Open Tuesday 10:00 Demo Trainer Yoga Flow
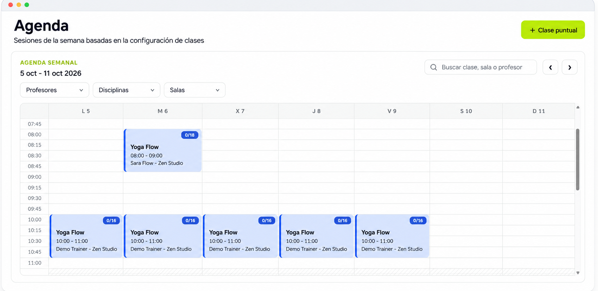 click(163, 236)
